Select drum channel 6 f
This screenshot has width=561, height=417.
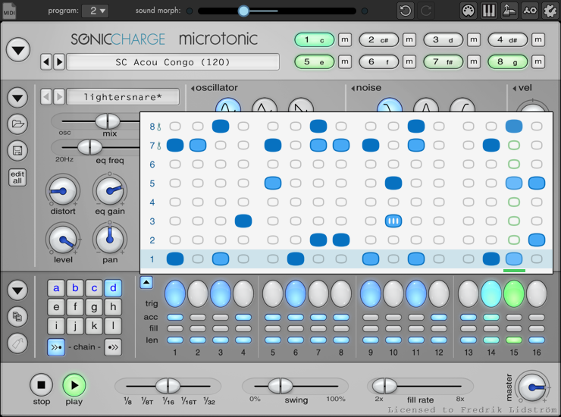pyautogui.click(x=379, y=62)
